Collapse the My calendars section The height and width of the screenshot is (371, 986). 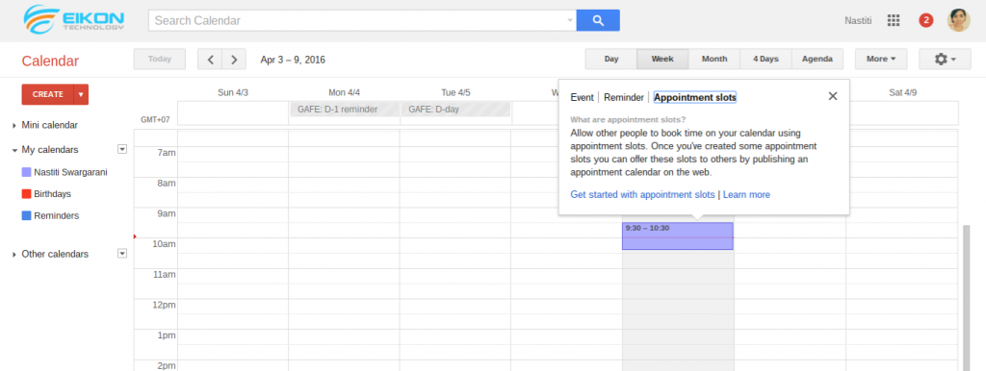tap(15, 150)
